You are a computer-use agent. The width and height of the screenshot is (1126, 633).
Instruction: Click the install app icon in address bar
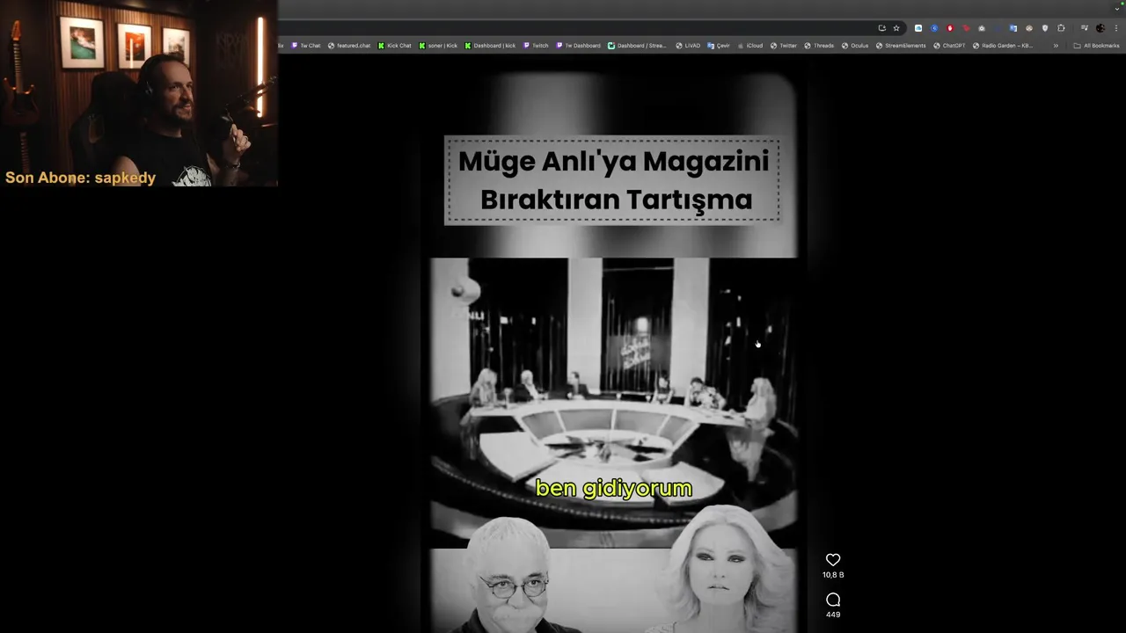pos(882,28)
